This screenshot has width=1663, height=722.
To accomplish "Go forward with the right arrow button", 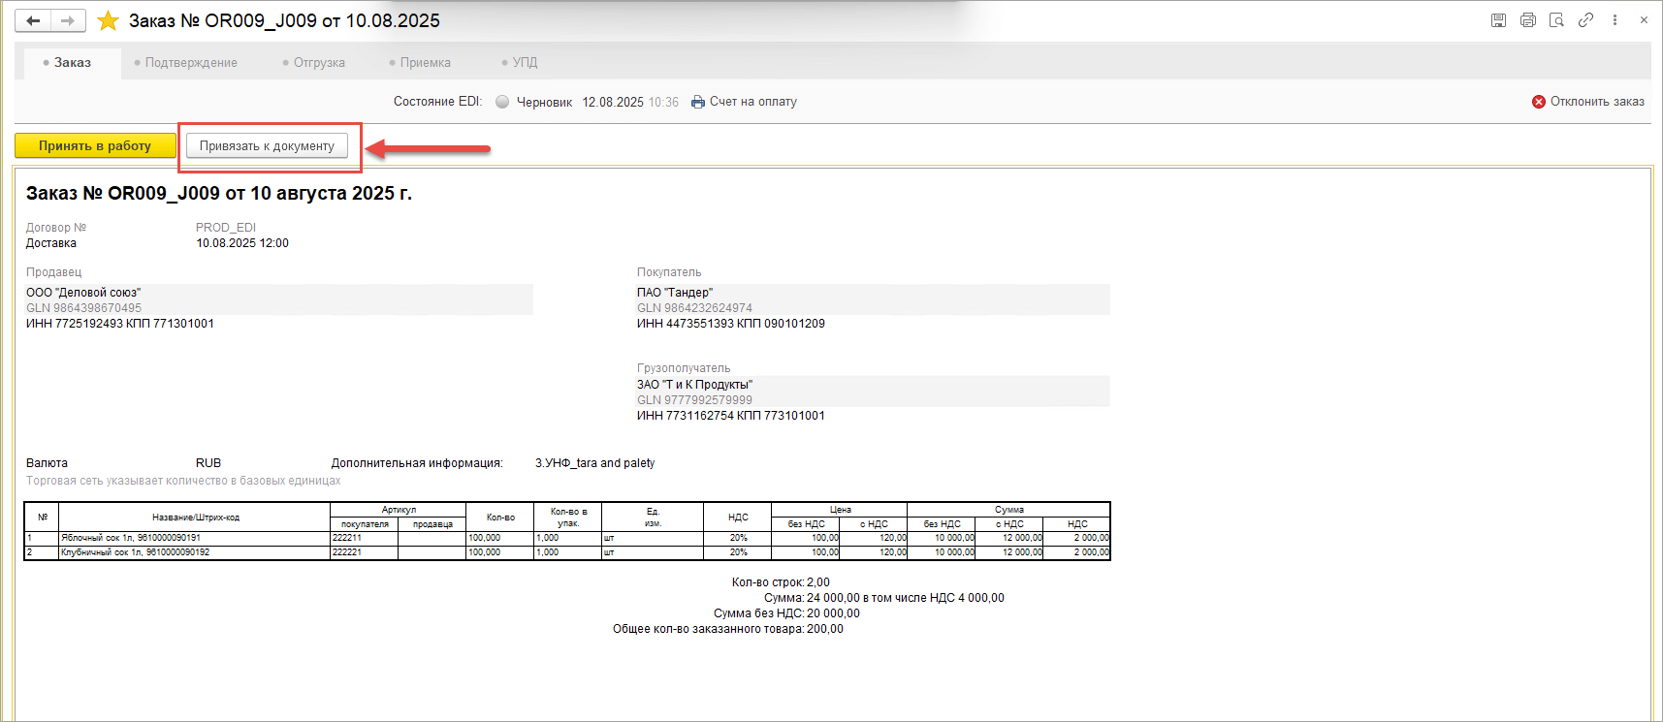I will (67, 20).
